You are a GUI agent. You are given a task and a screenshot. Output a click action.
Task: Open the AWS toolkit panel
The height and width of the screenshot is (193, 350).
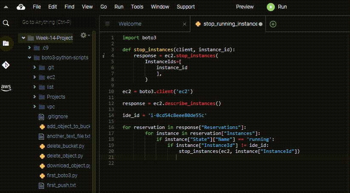point(6,88)
